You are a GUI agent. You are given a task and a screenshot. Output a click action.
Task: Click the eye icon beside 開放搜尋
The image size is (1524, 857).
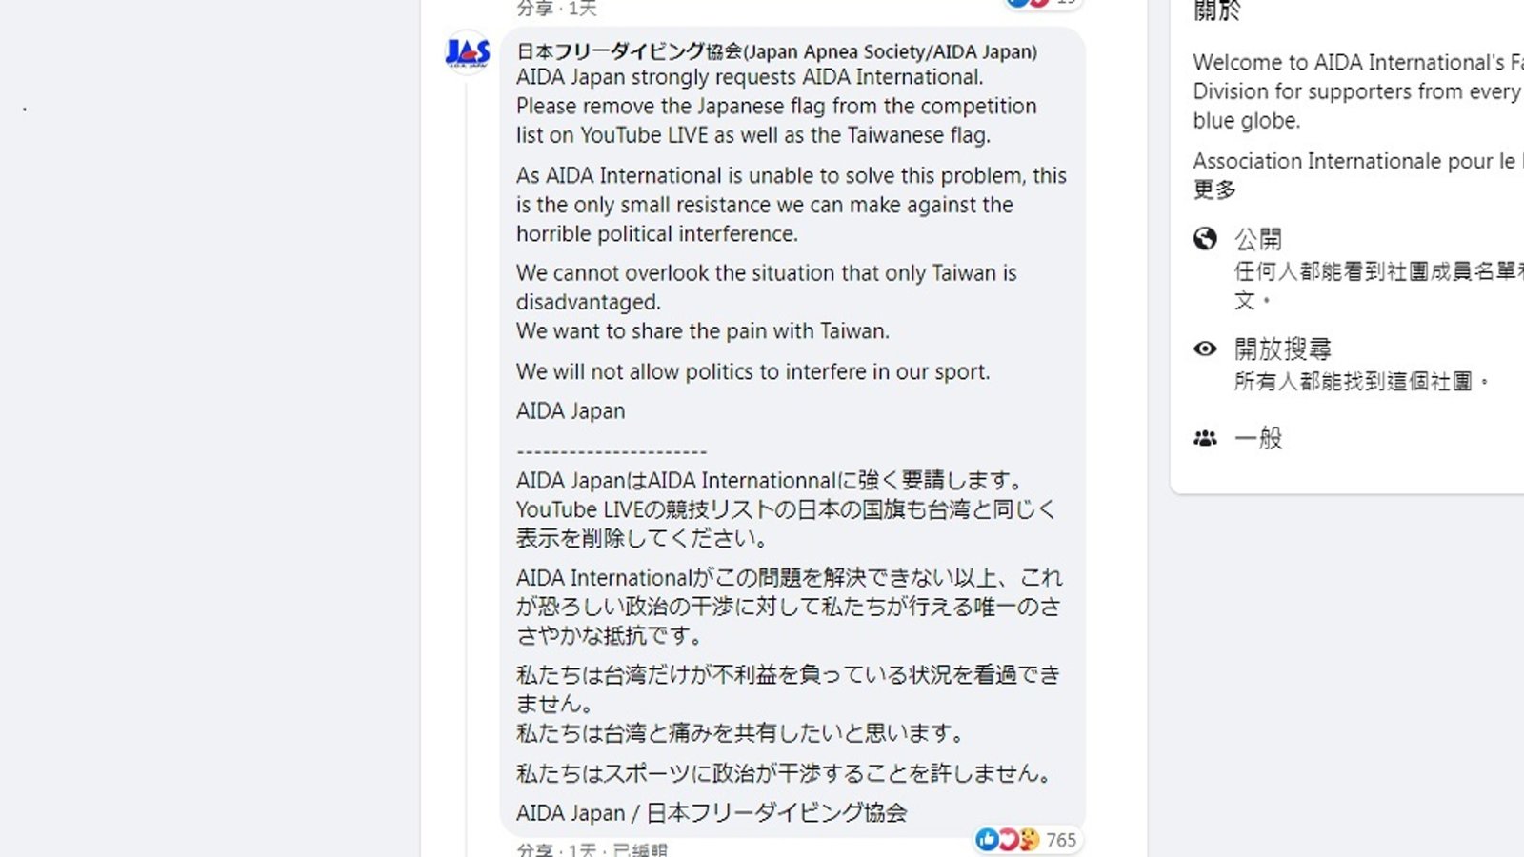click(x=1205, y=349)
